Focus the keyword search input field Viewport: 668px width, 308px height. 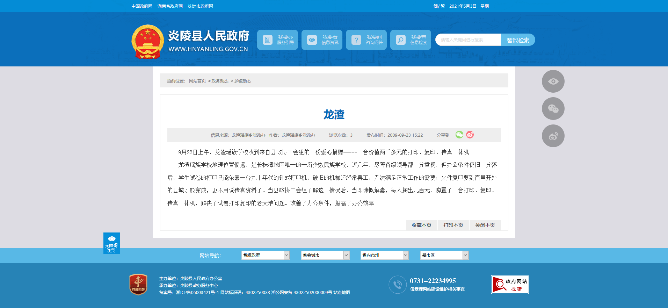[x=468, y=40]
